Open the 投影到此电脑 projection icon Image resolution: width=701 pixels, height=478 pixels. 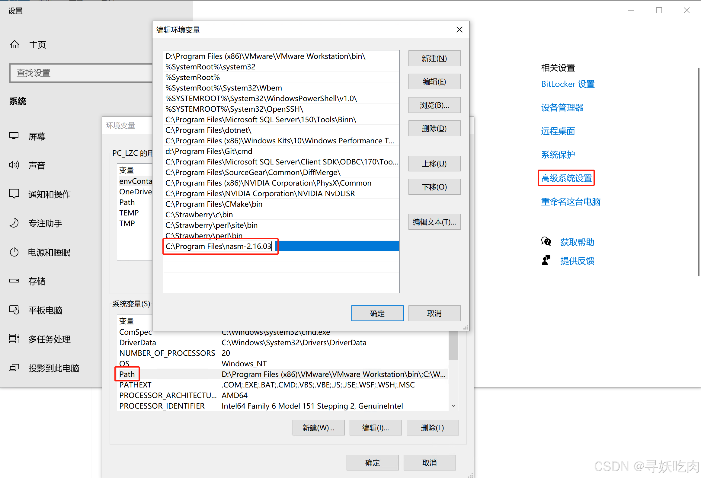pos(14,368)
